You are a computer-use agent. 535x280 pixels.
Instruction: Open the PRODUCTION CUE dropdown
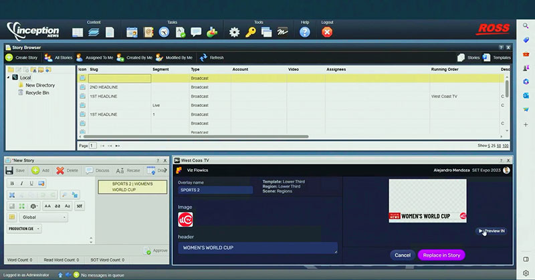[x=24, y=229]
